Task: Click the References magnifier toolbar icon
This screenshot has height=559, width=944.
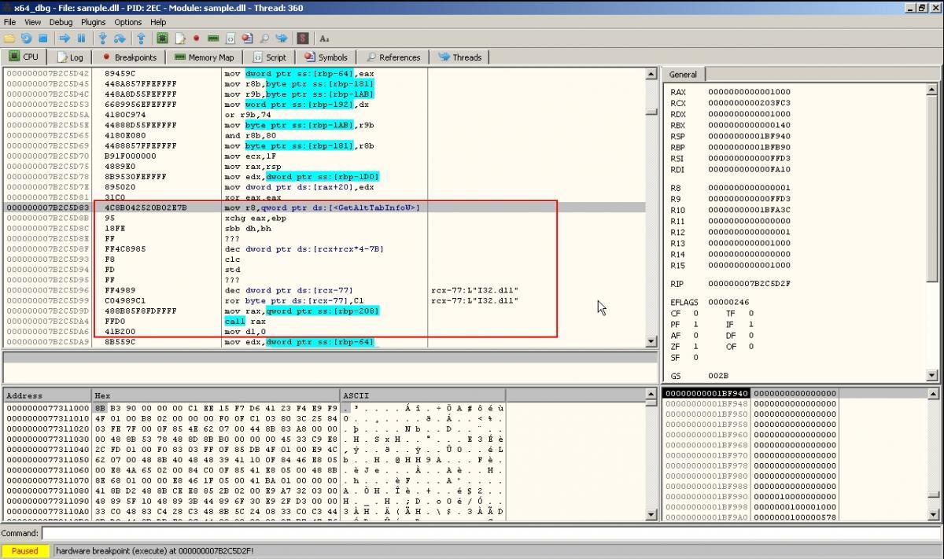Action: tap(264, 38)
